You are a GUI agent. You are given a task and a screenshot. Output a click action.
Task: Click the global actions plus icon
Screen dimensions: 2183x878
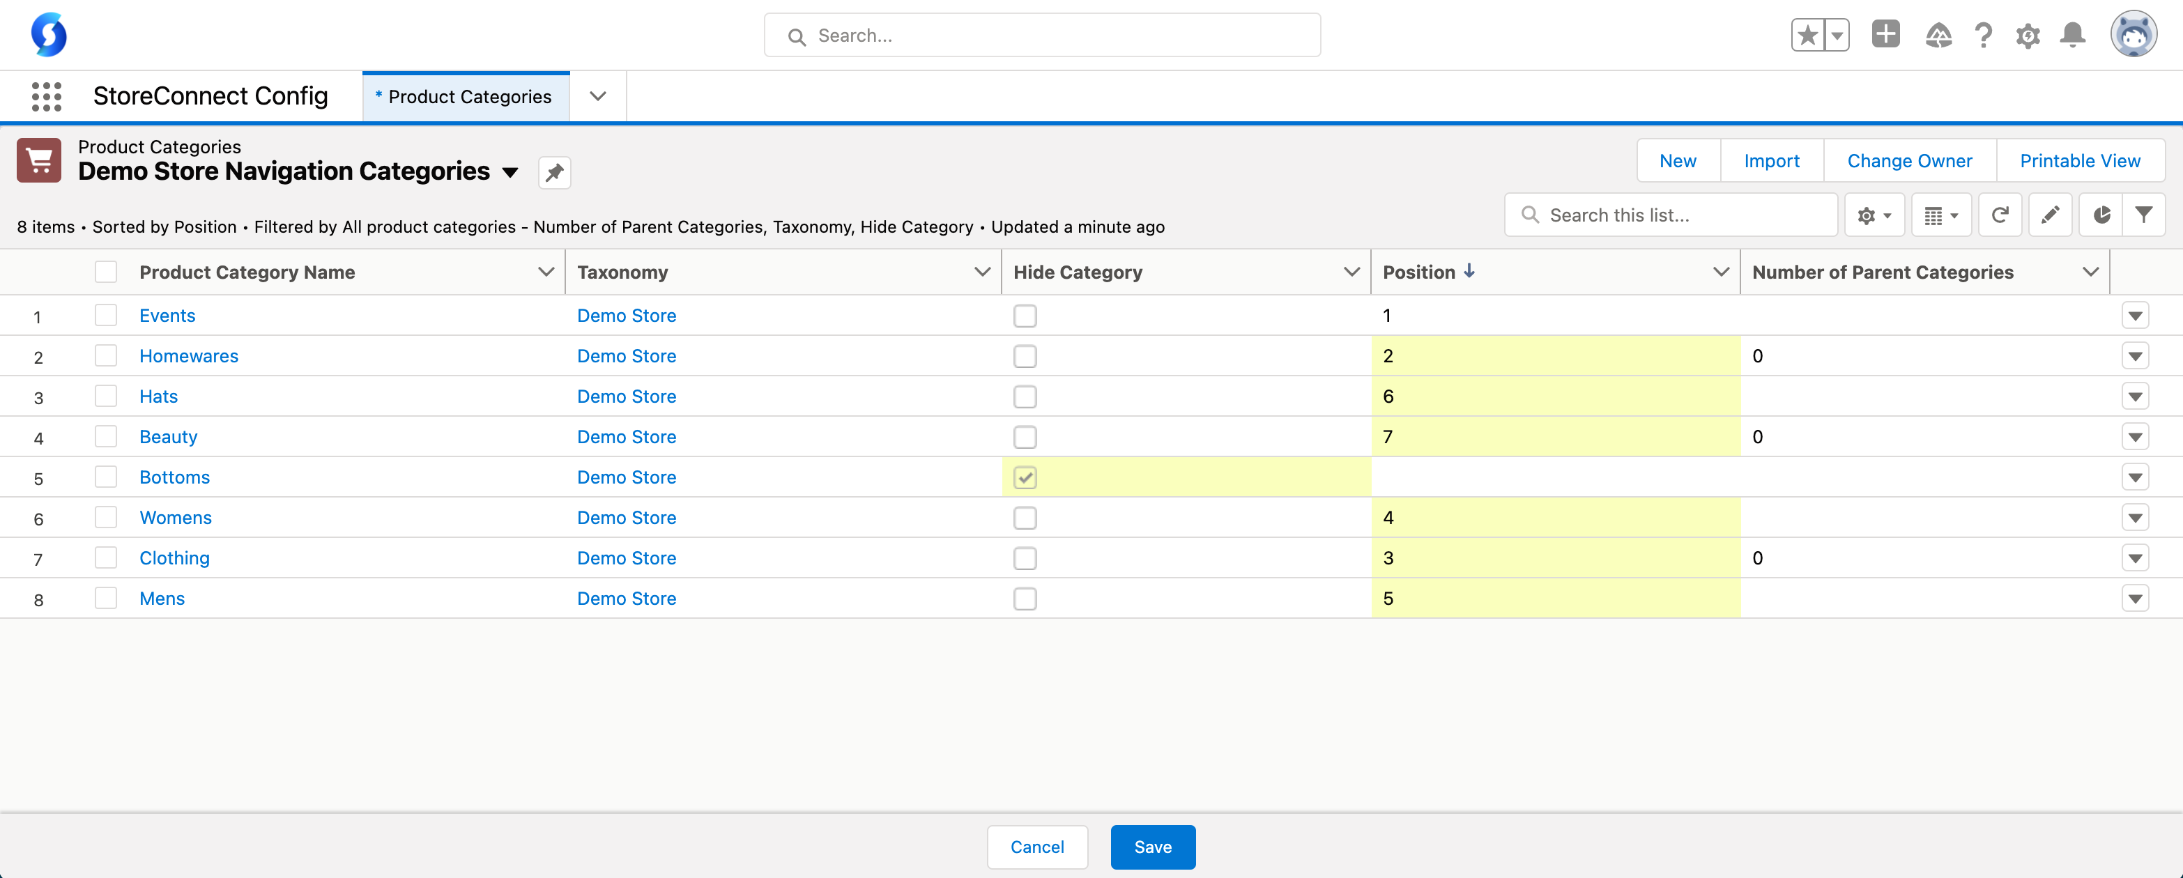[1885, 35]
